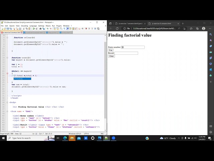This screenshot has height=161, width=214.
Task: Toggle Word wrap icon in Notepad++ toolbar
Action: [x=61, y=29]
